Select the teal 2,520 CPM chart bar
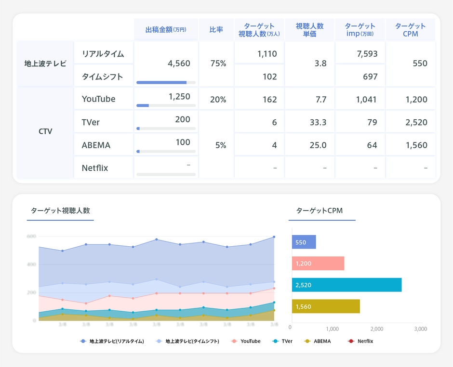The width and height of the screenshot is (453, 367). [x=346, y=285]
